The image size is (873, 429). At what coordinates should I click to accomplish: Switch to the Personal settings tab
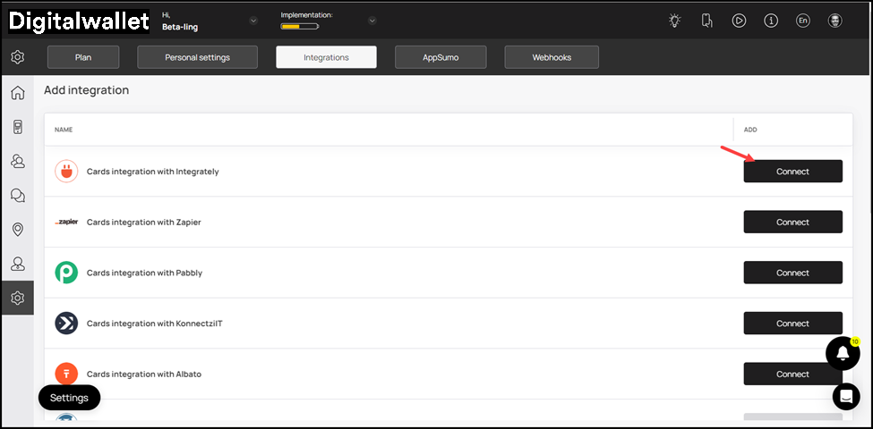(x=198, y=57)
